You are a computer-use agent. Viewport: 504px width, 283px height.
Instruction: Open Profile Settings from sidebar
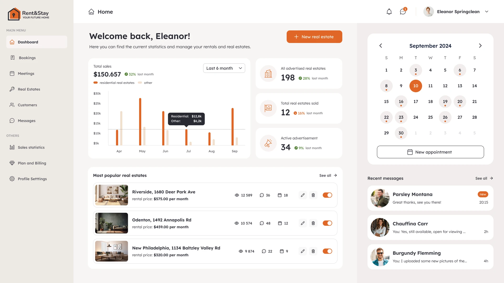(x=32, y=179)
